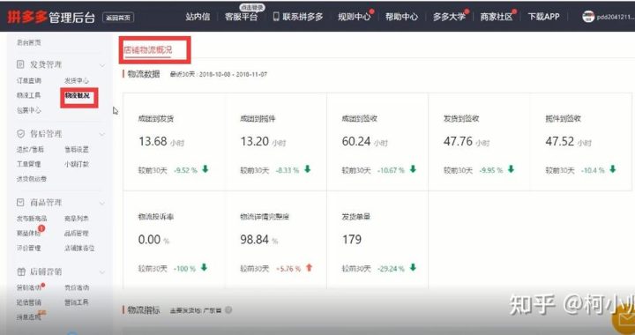Click the 发货到签收 47.76 value
The image size is (635, 335).
pos(458,142)
